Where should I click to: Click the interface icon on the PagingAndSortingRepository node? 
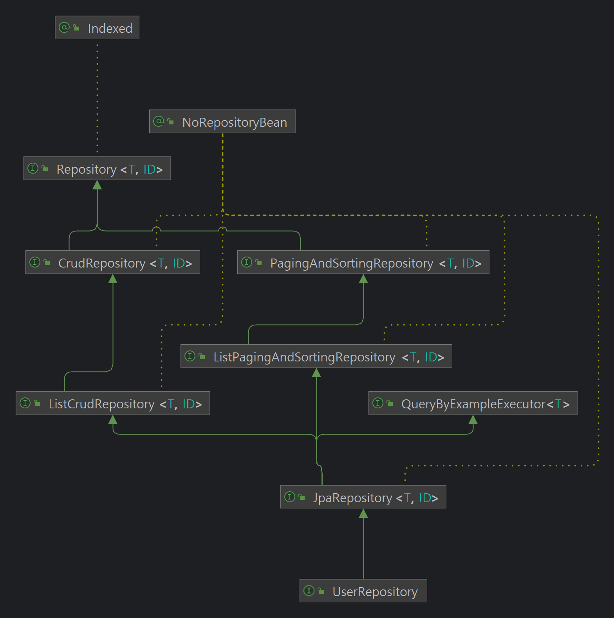tap(247, 262)
